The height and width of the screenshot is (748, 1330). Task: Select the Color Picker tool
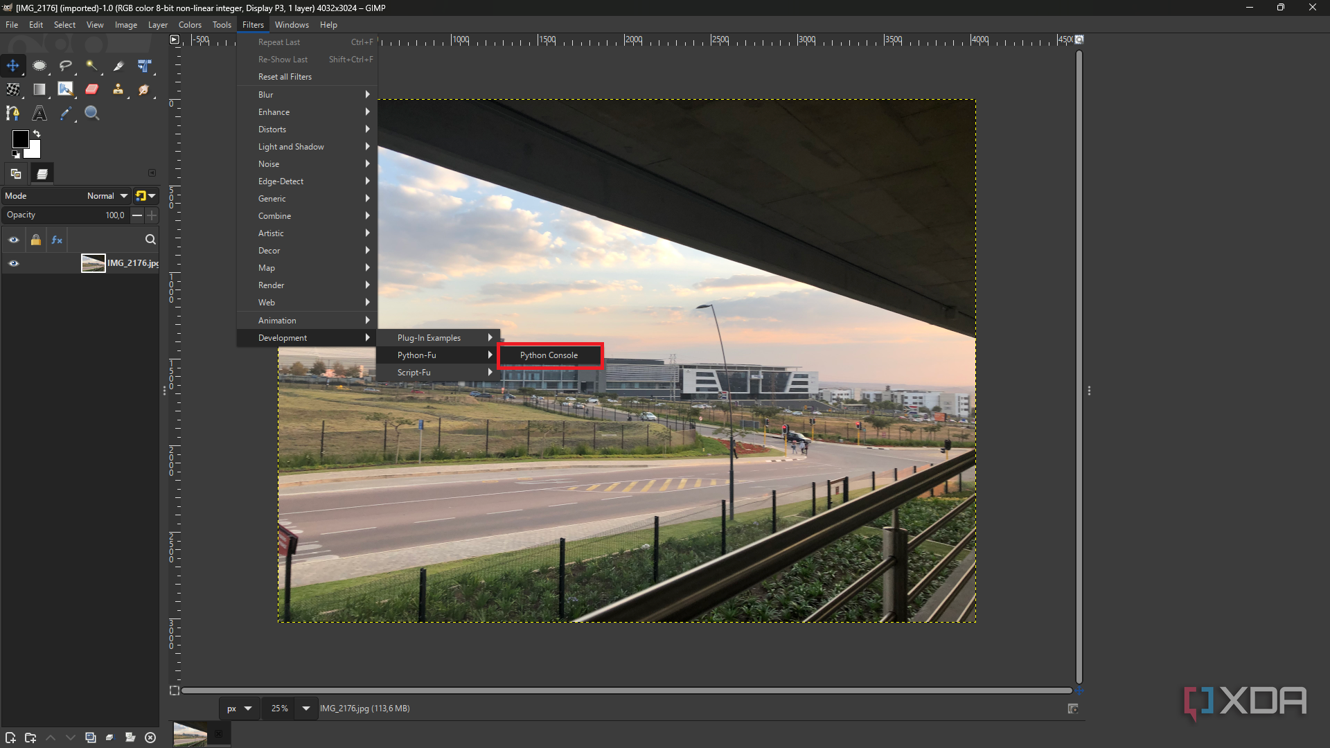[66, 113]
